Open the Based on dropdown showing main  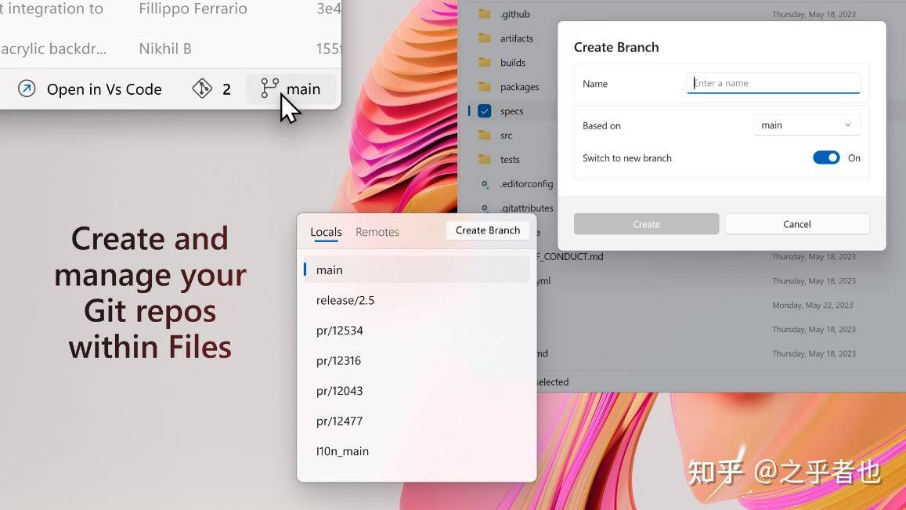pos(807,125)
